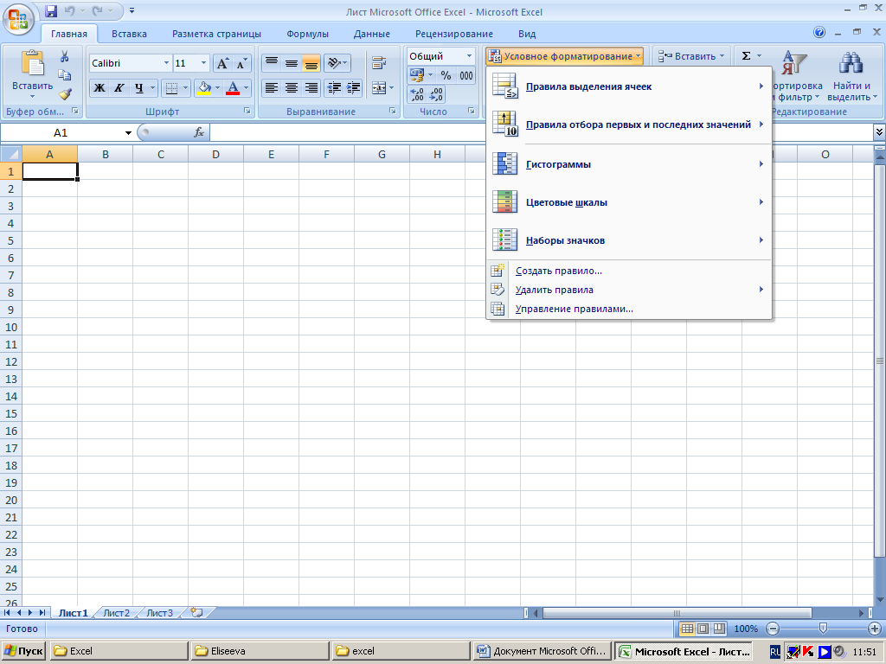Open the font size 11 dropdown

(203, 62)
